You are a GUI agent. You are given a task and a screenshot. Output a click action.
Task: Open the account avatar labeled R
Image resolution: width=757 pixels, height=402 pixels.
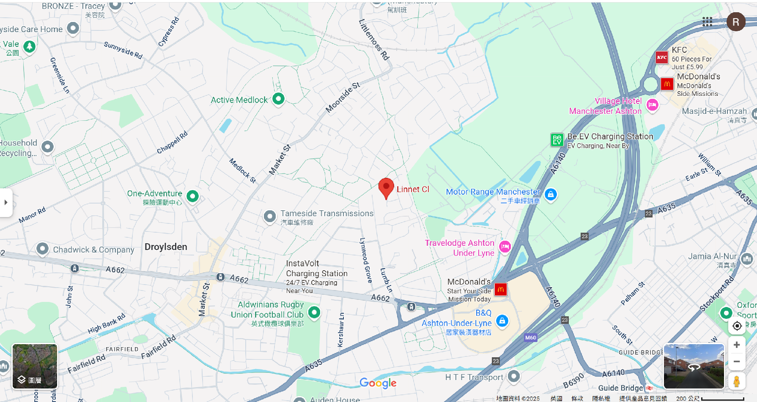coord(736,22)
